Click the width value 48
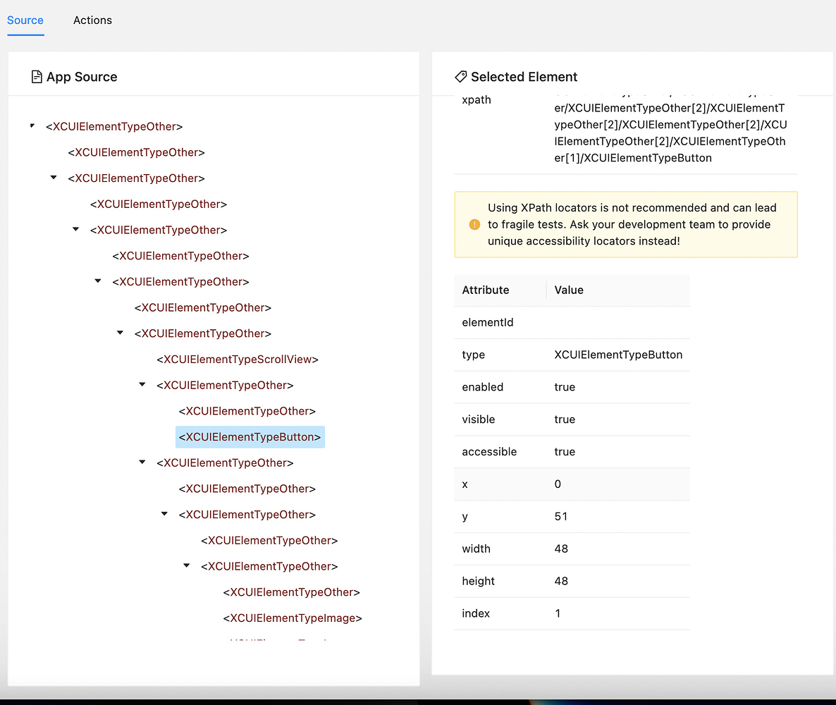Screen dimensions: 836x705 point(561,548)
